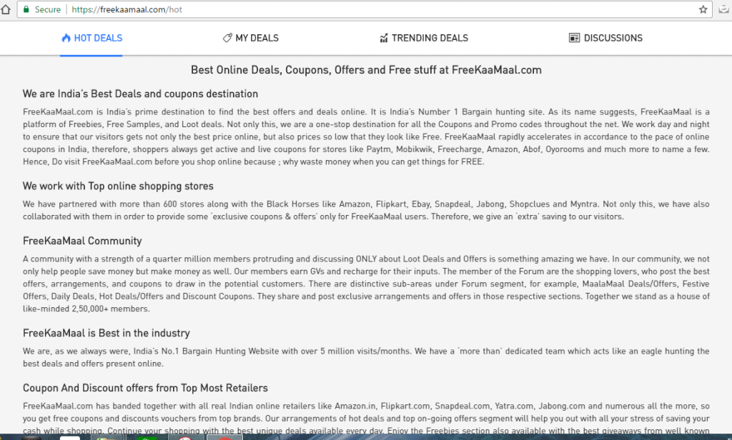This screenshot has height=440, width=732.
Task: Click the paragraph line starting 'We have partnered with more than 600 stores'
Action: [366, 204]
